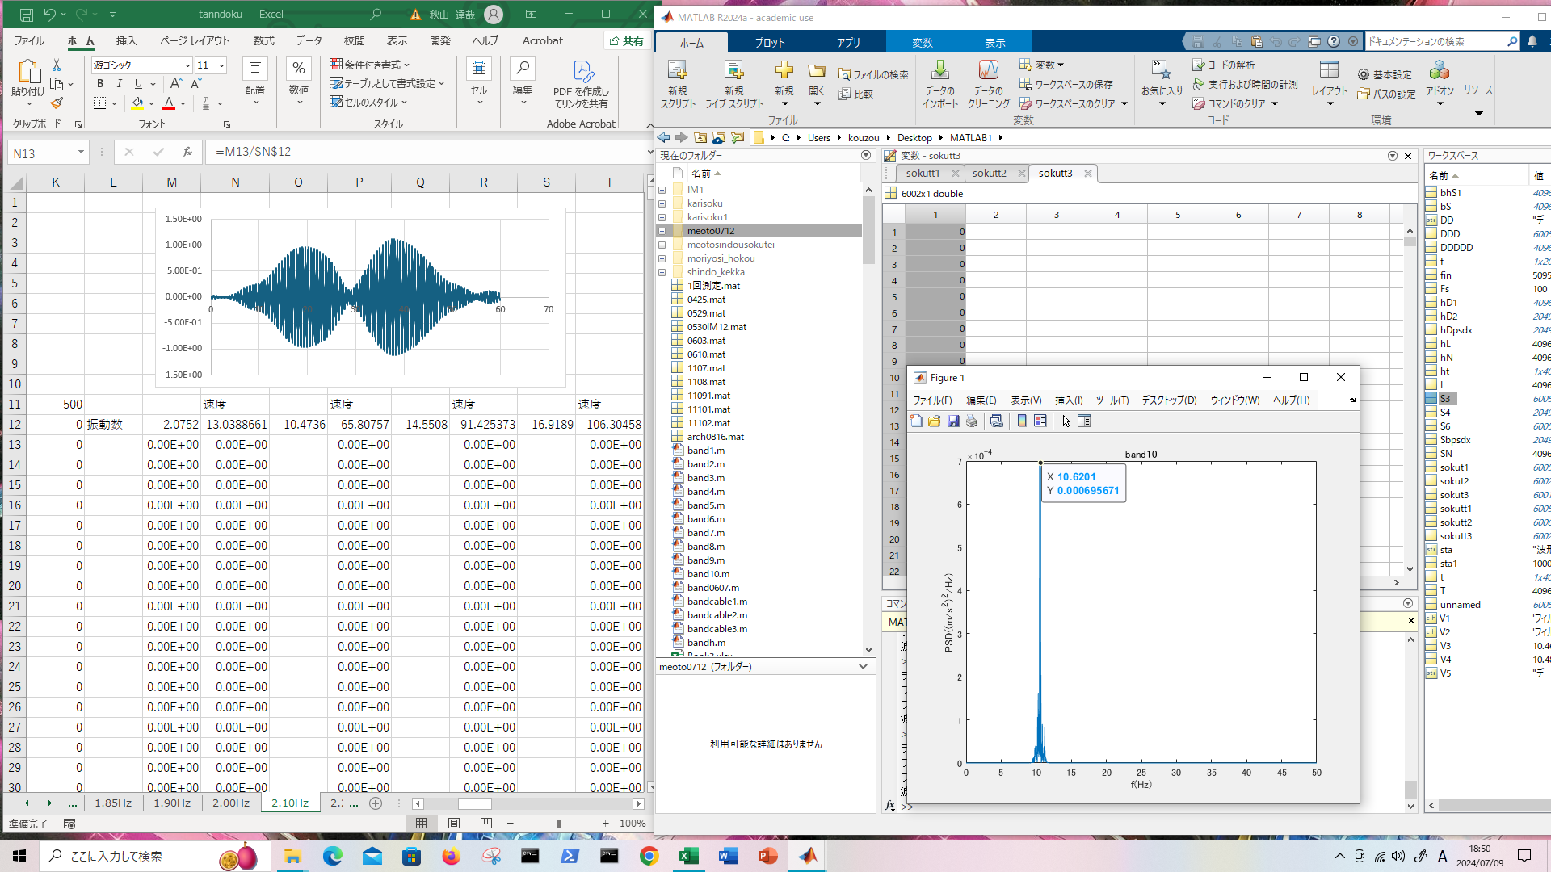The height and width of the screenshot is (872, 1551).
Task: Select band10.m in current folder list
Action: 708,574
